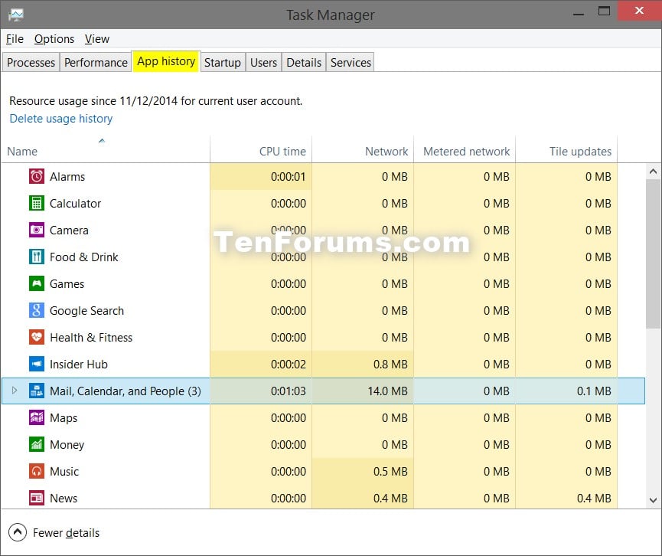
Task: Click the scrollbar up arrow
Action: pos(653,172)
